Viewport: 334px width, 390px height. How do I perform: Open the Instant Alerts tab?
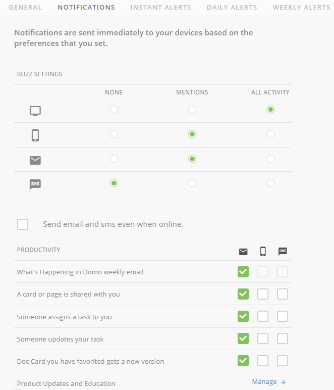160,8
